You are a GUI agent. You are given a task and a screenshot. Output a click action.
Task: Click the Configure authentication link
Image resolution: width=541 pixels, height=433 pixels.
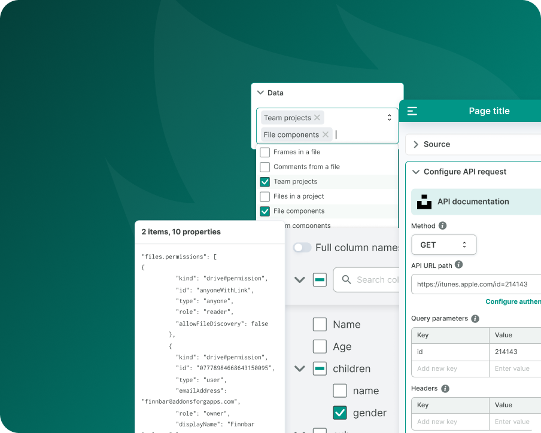[512, 301]
